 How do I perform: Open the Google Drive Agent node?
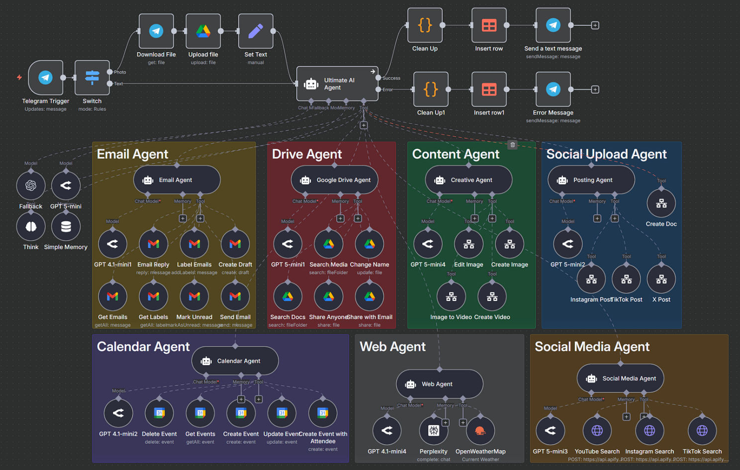pos(335,180)
